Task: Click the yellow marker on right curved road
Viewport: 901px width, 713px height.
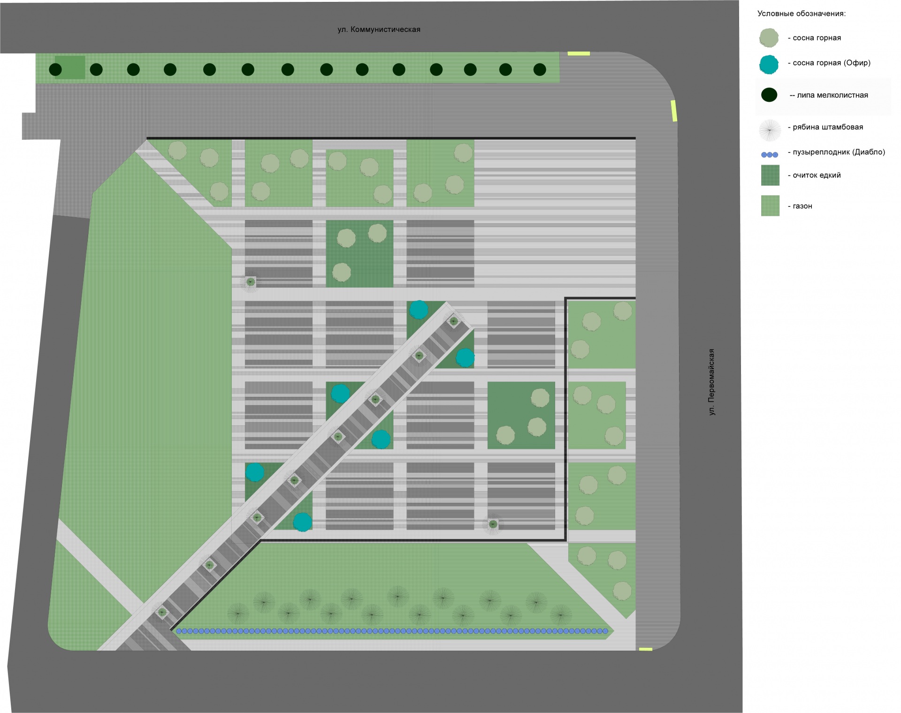Action: click(x=674, y=111)
